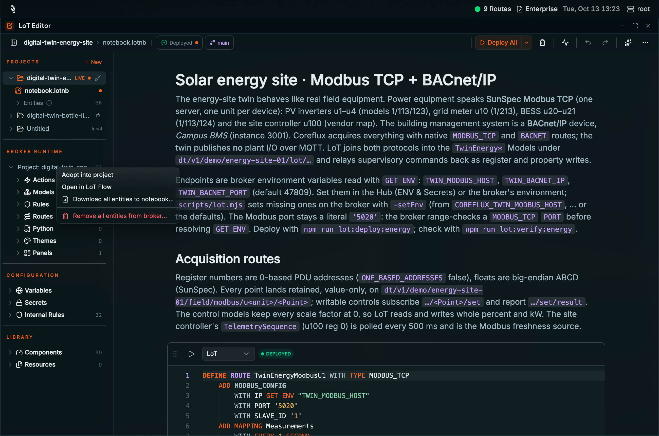
Task: Open the AI sparkles assistant icon
Action: click(x=628, y=43)
